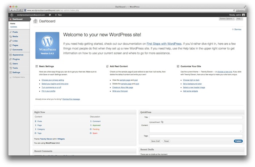The width and height of the screenshot is (255, 167).
Task: Click the Users icon in sidebar
Action: pos(11,64)
